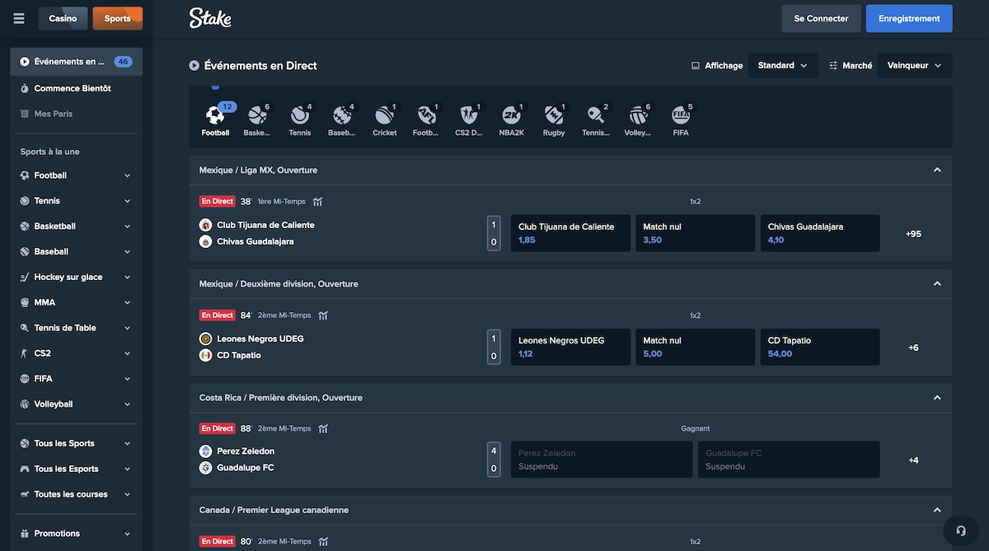Click the Se Connecter button
Image resolution: width=989 pixels, height=551 pixels.
(821, 18)
